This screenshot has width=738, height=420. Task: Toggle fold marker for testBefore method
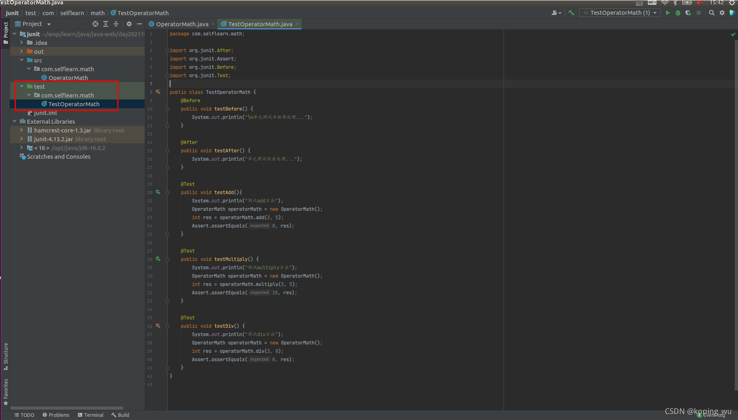pyautogui.click(x=167, y=109)
